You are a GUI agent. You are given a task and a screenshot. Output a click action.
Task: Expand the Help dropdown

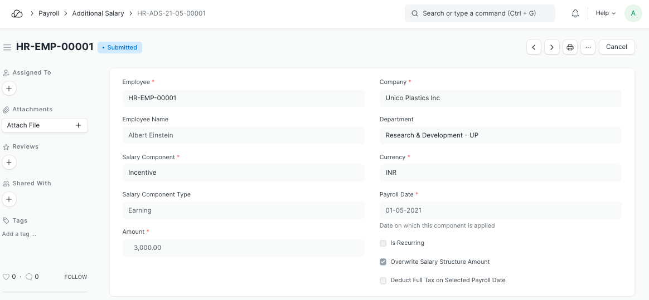pos(606,13)
